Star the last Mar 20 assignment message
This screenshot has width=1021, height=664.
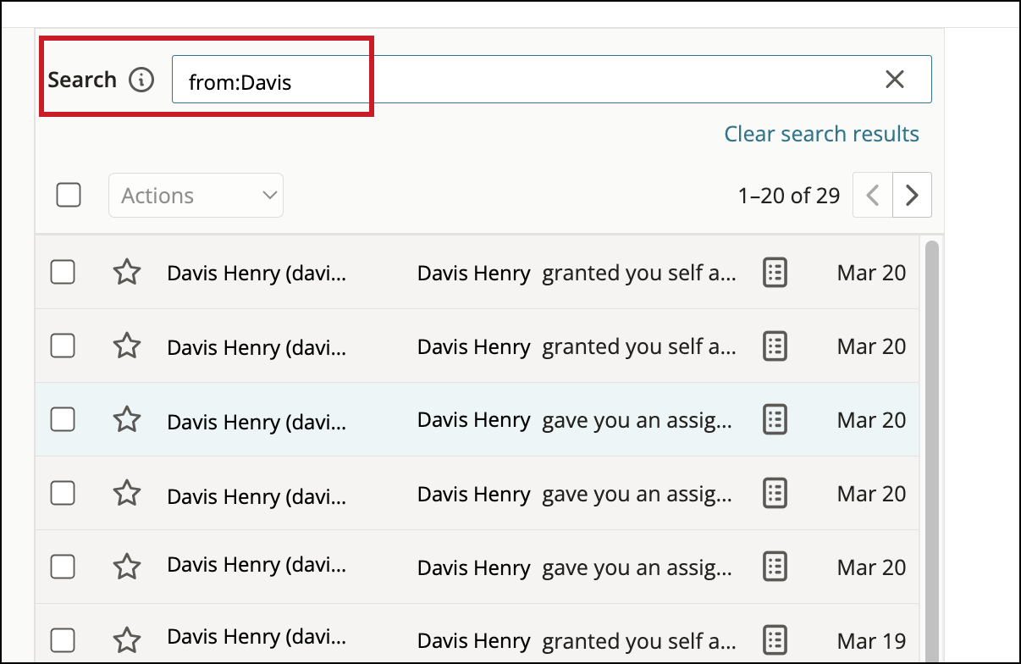click(127, 567)
